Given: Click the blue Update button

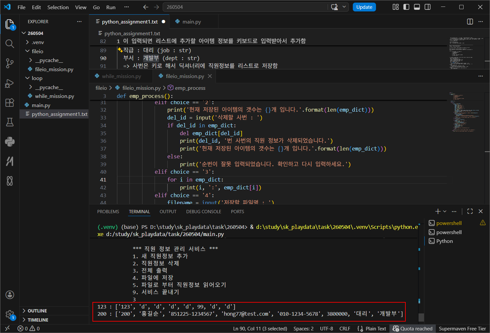Looking at the screenshot, I should pyautogui.click(x=364, y=7).
